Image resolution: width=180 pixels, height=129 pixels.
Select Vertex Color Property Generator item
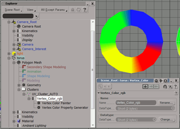point(65,107)
